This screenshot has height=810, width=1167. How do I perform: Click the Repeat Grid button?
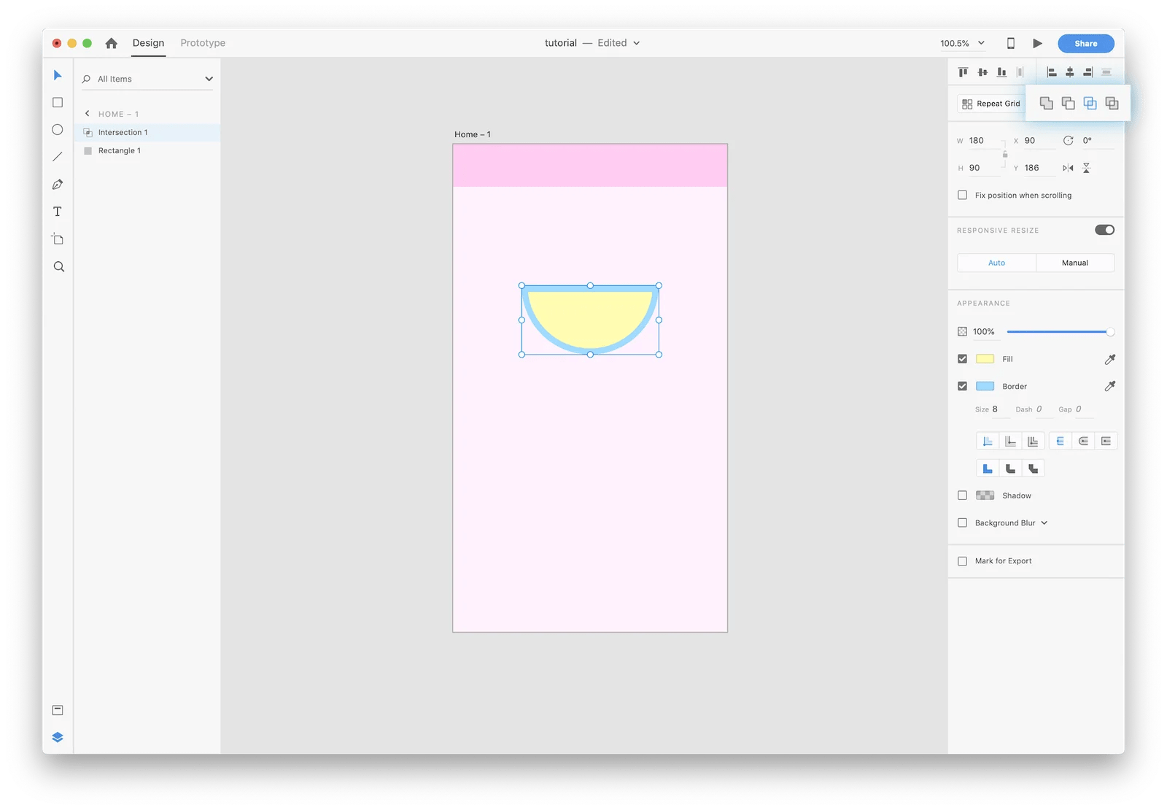[991, 104]
